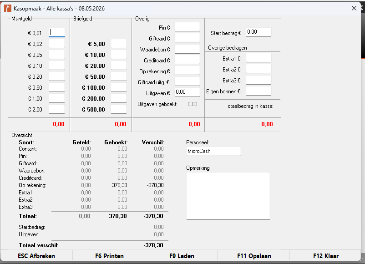Image resolution: width=365 pixels, height=264 pixels.
Task: Focus the € 50,00 banknote count field
Action: pyautogui.click(x=119, y=76)
